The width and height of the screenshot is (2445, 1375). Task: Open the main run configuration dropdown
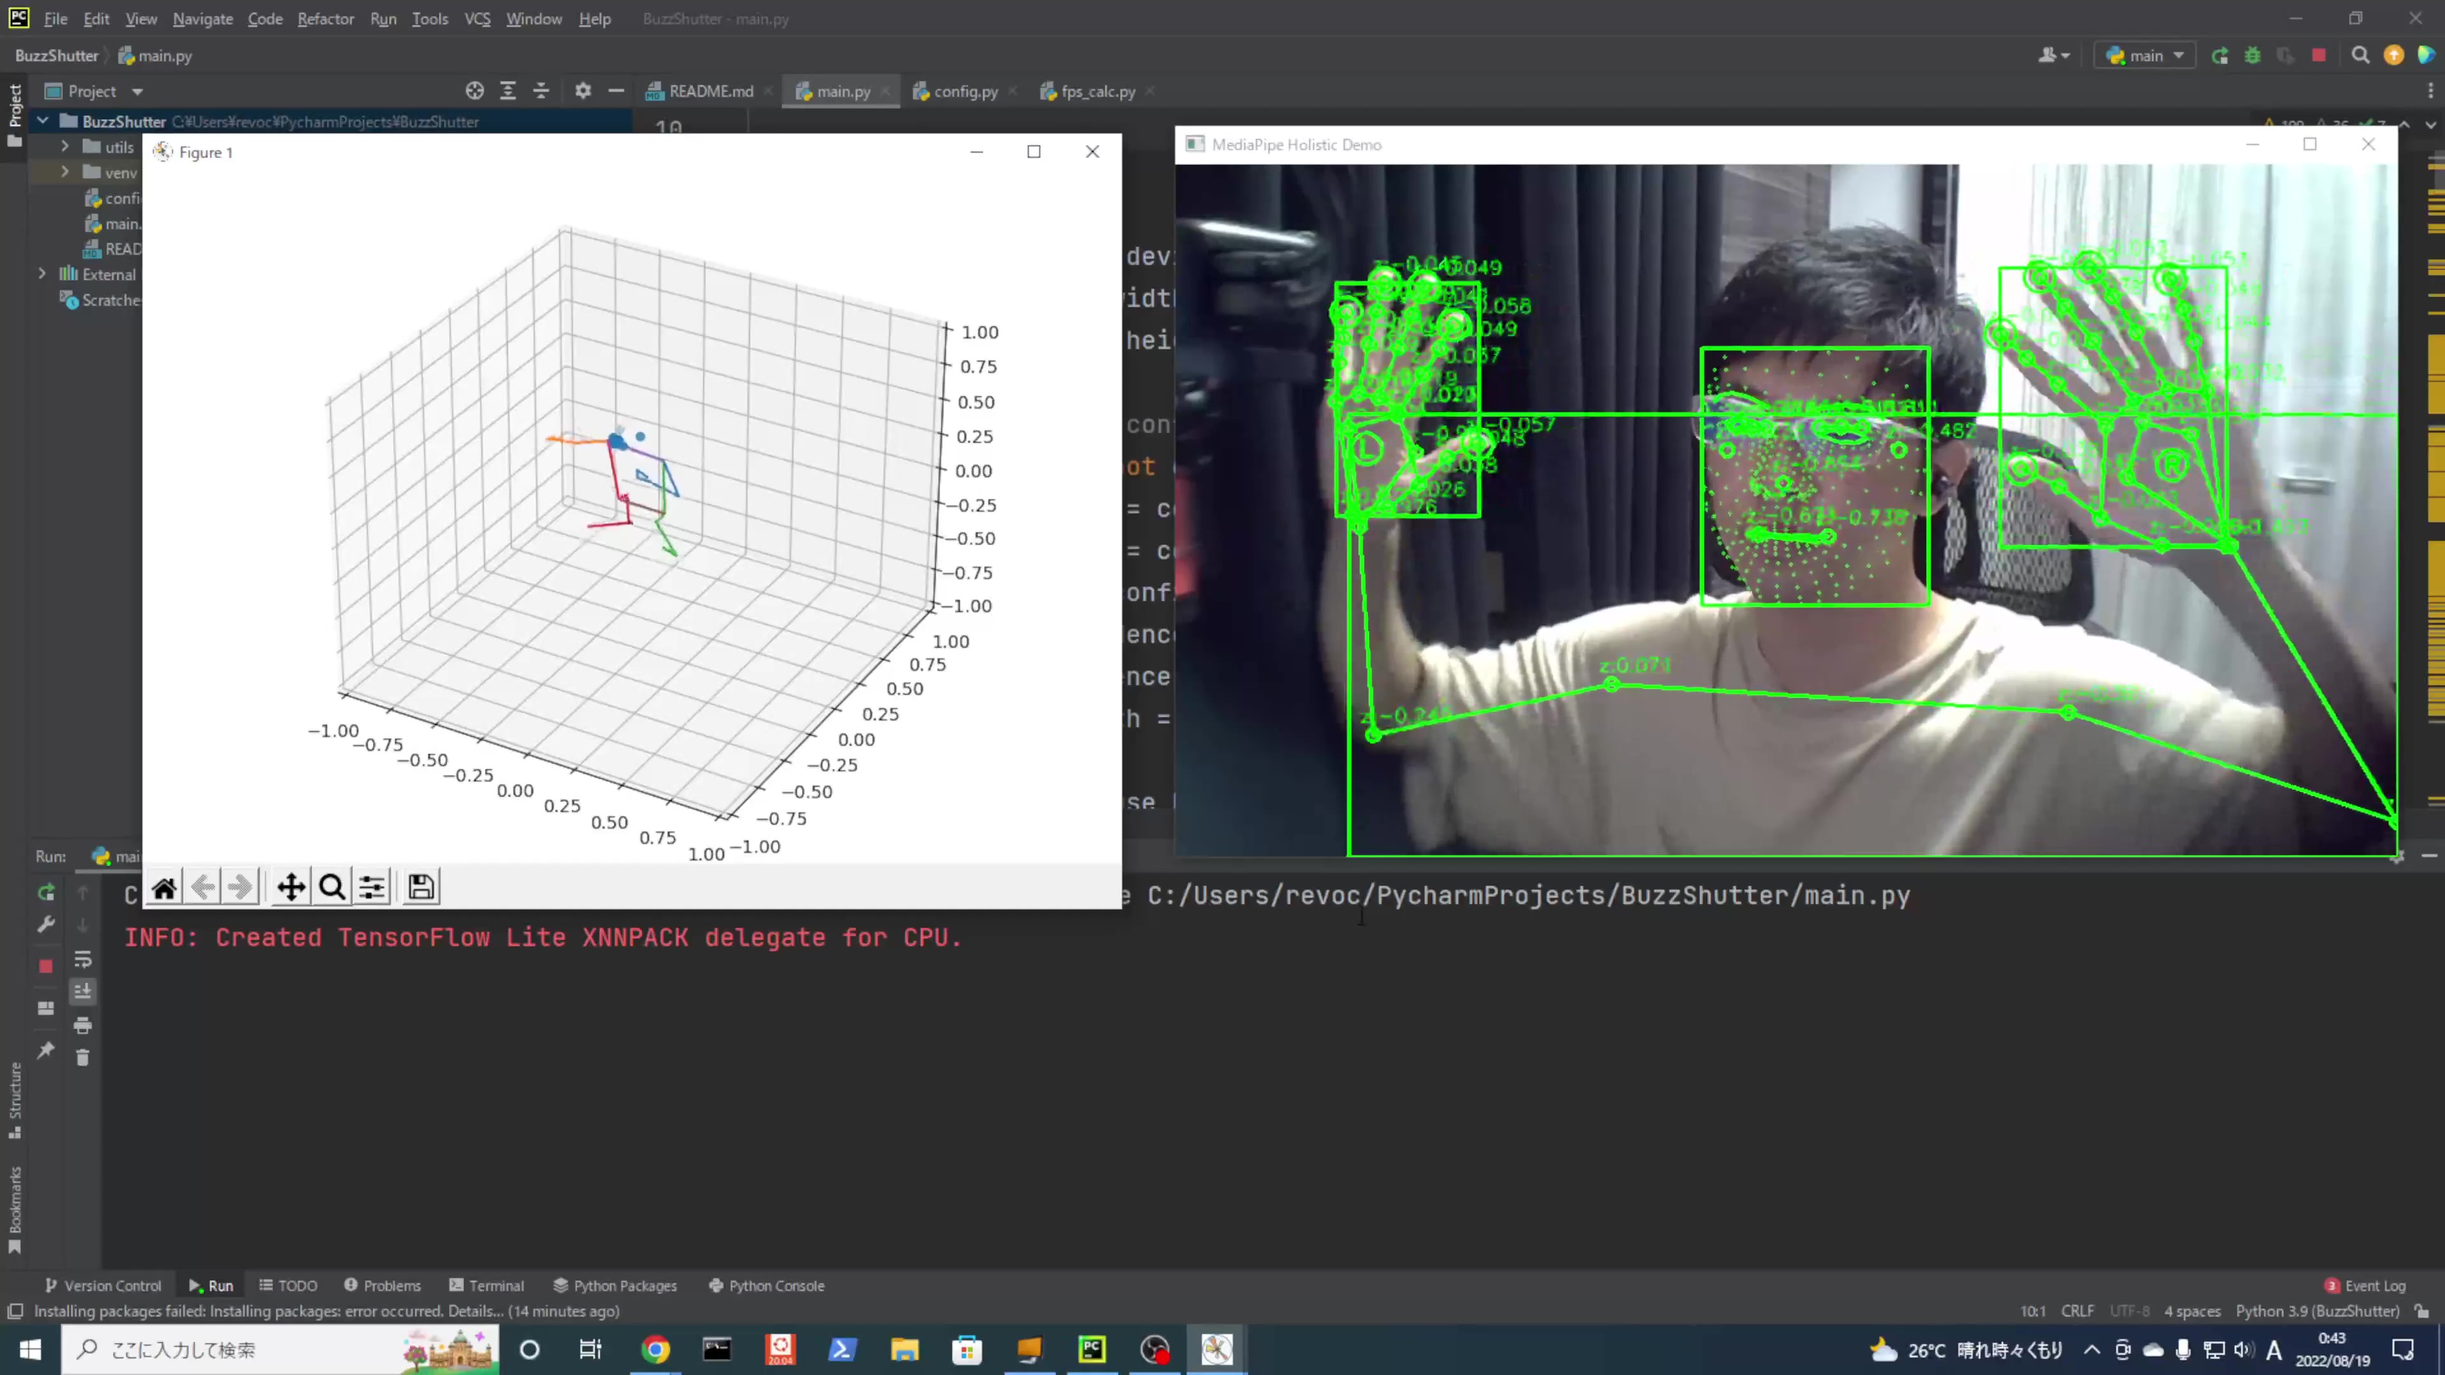pos(2145,56)
